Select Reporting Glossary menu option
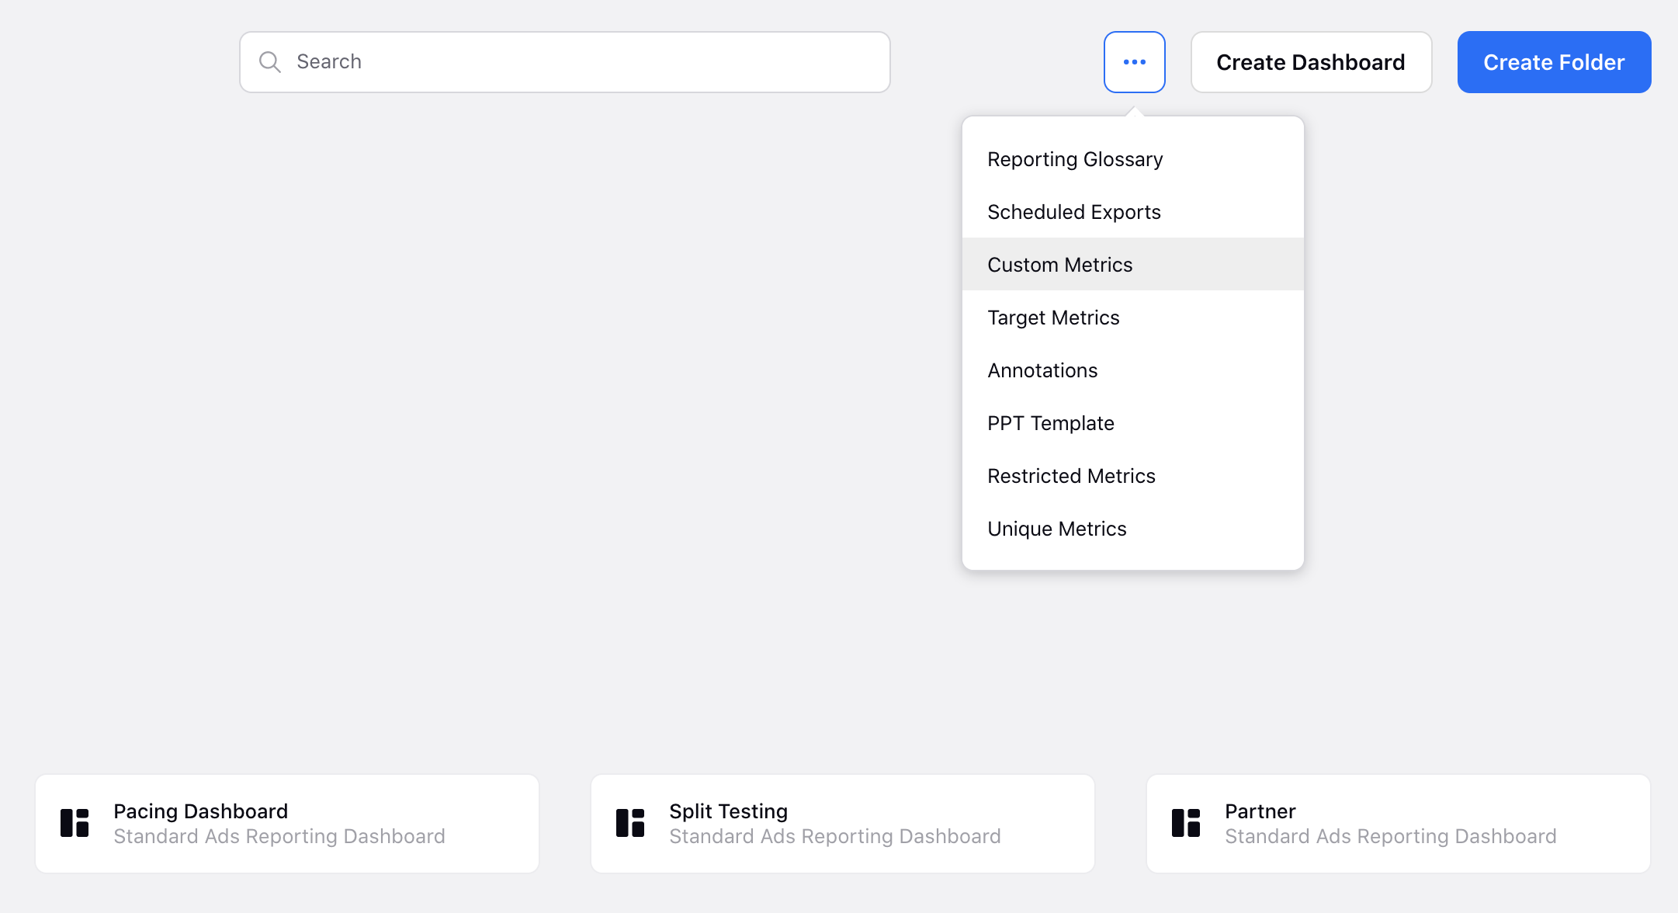 pos(1073,158)
